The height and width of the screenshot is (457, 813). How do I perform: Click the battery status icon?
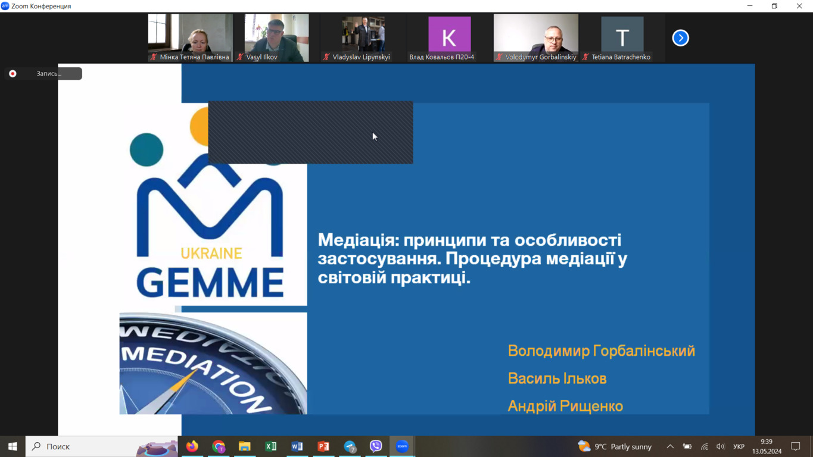[x=687, y=446]
